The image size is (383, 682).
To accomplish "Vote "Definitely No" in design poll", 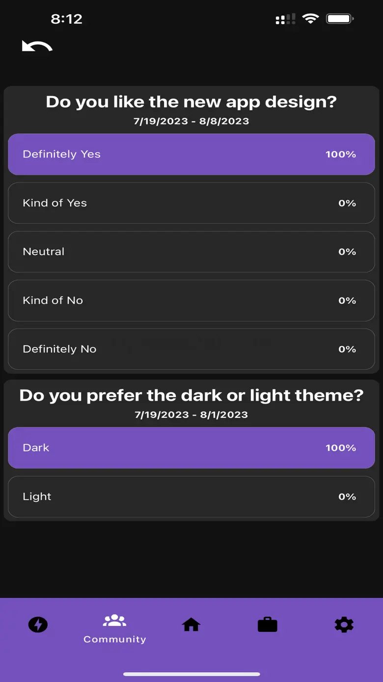I will [x=191, y=349].
